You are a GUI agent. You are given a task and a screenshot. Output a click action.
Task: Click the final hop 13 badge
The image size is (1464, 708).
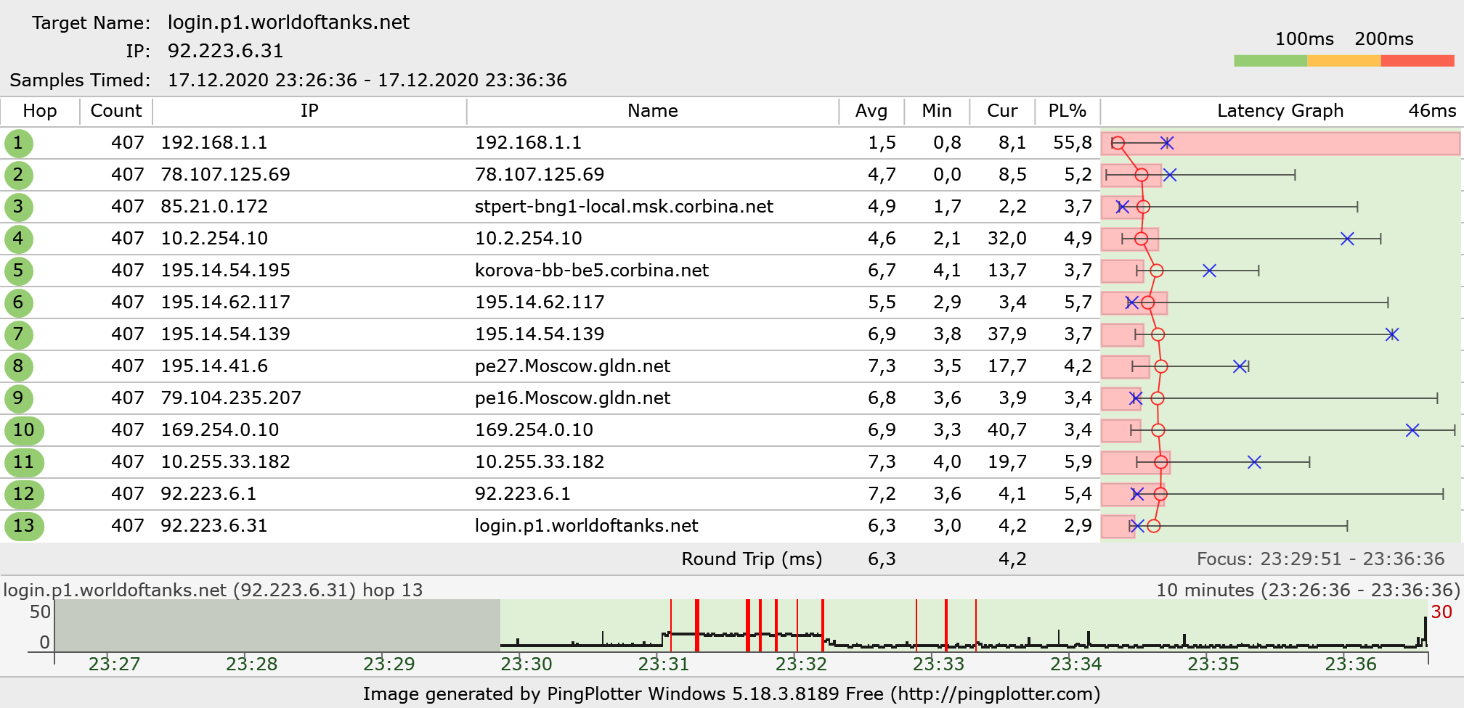[x=24, y=526]
